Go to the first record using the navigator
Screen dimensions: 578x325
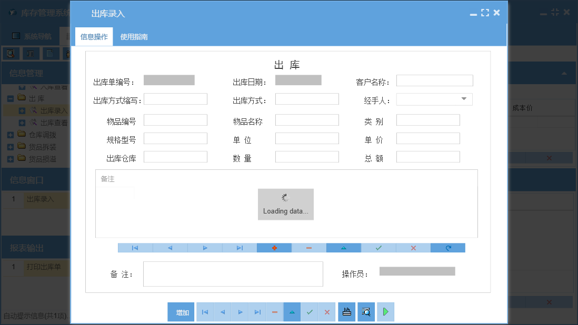tap(135, 248)
